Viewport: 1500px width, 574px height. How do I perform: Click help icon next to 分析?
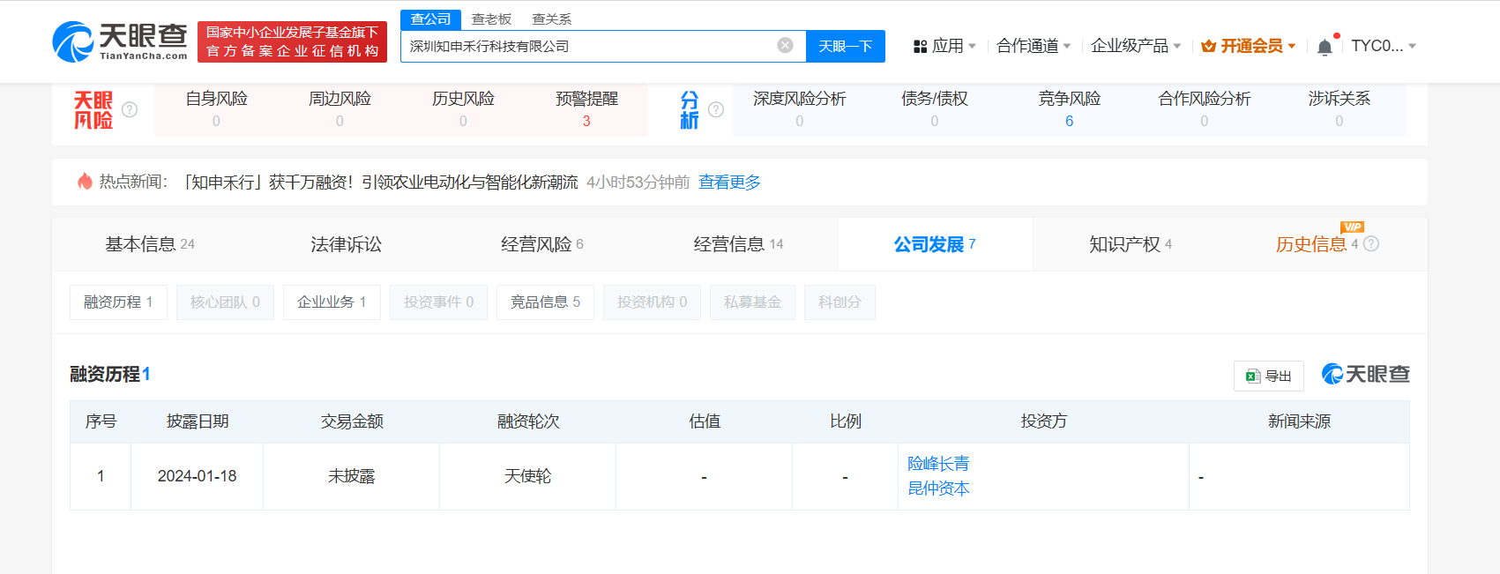(x=716, y=109)
